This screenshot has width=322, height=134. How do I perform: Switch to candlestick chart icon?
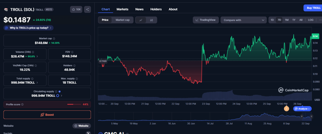click(x=151, y=20)
